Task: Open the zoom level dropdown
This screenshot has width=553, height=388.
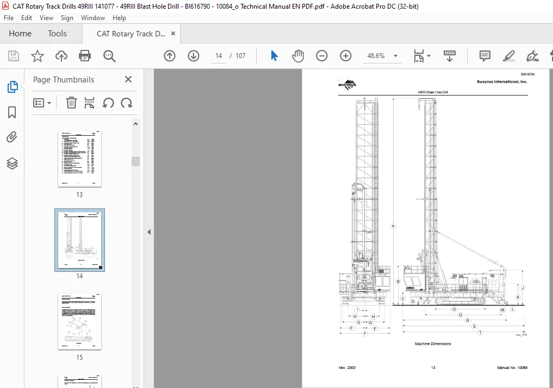Action: click(x=395, y=56)
